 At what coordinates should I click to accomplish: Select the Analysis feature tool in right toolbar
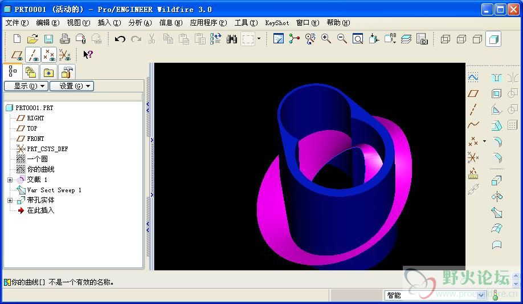click(x=473, y=173)
